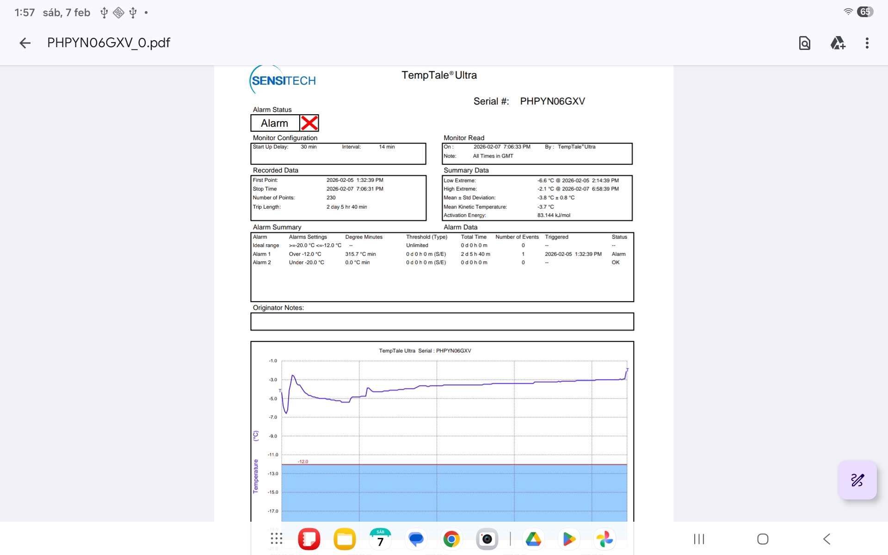Image resolution: width=888 pixels, height=555 pixels.
Task: Open the yellow My Files app
Action: [x=345, y=539]
